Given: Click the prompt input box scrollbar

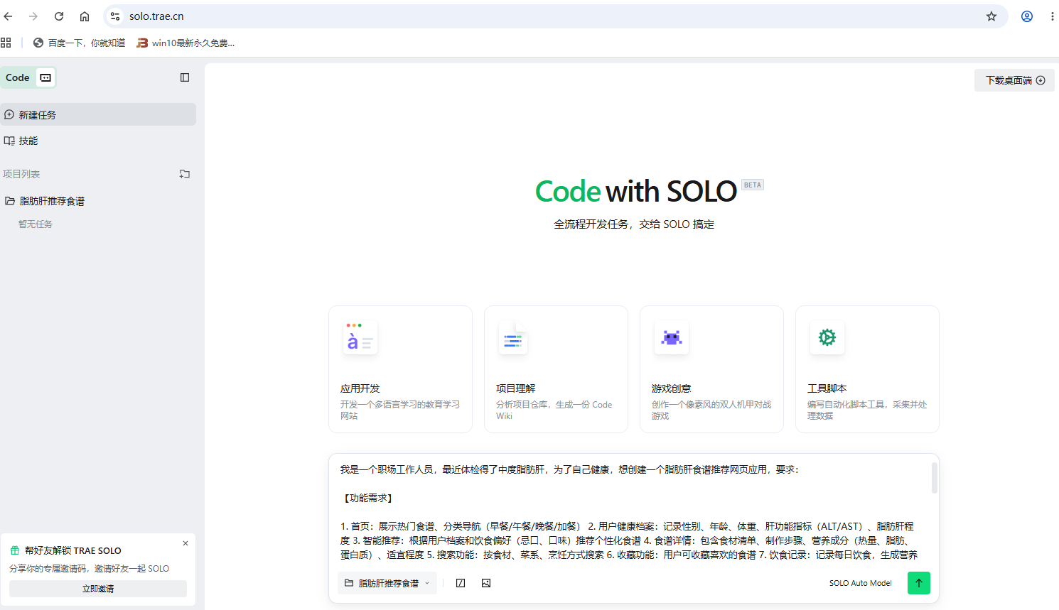Looking at the screenshot, I should [x=934, y=478].
